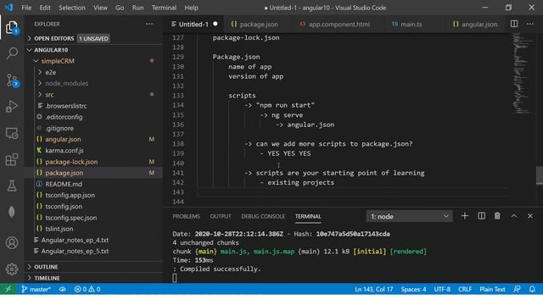Click the 1 UNSAVED badge

tap(93, 38)
